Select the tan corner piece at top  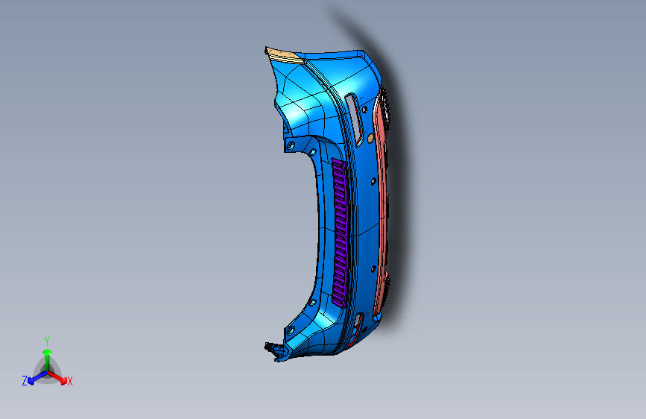click(285, 55)
